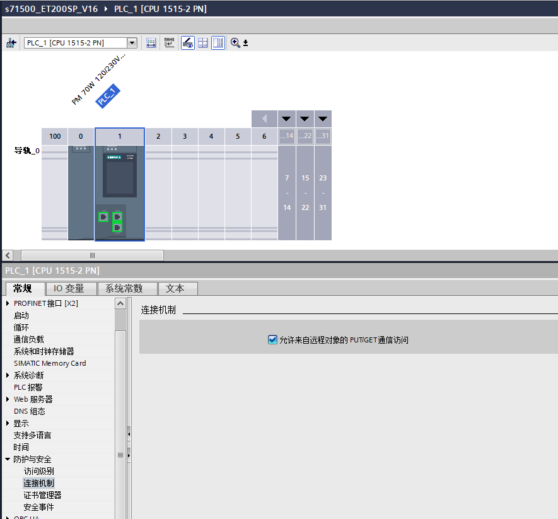This screenshot has height=519, width=558.
Task: Click the device view horizontal scroll thumb
Action: click(x=93, y=255)
